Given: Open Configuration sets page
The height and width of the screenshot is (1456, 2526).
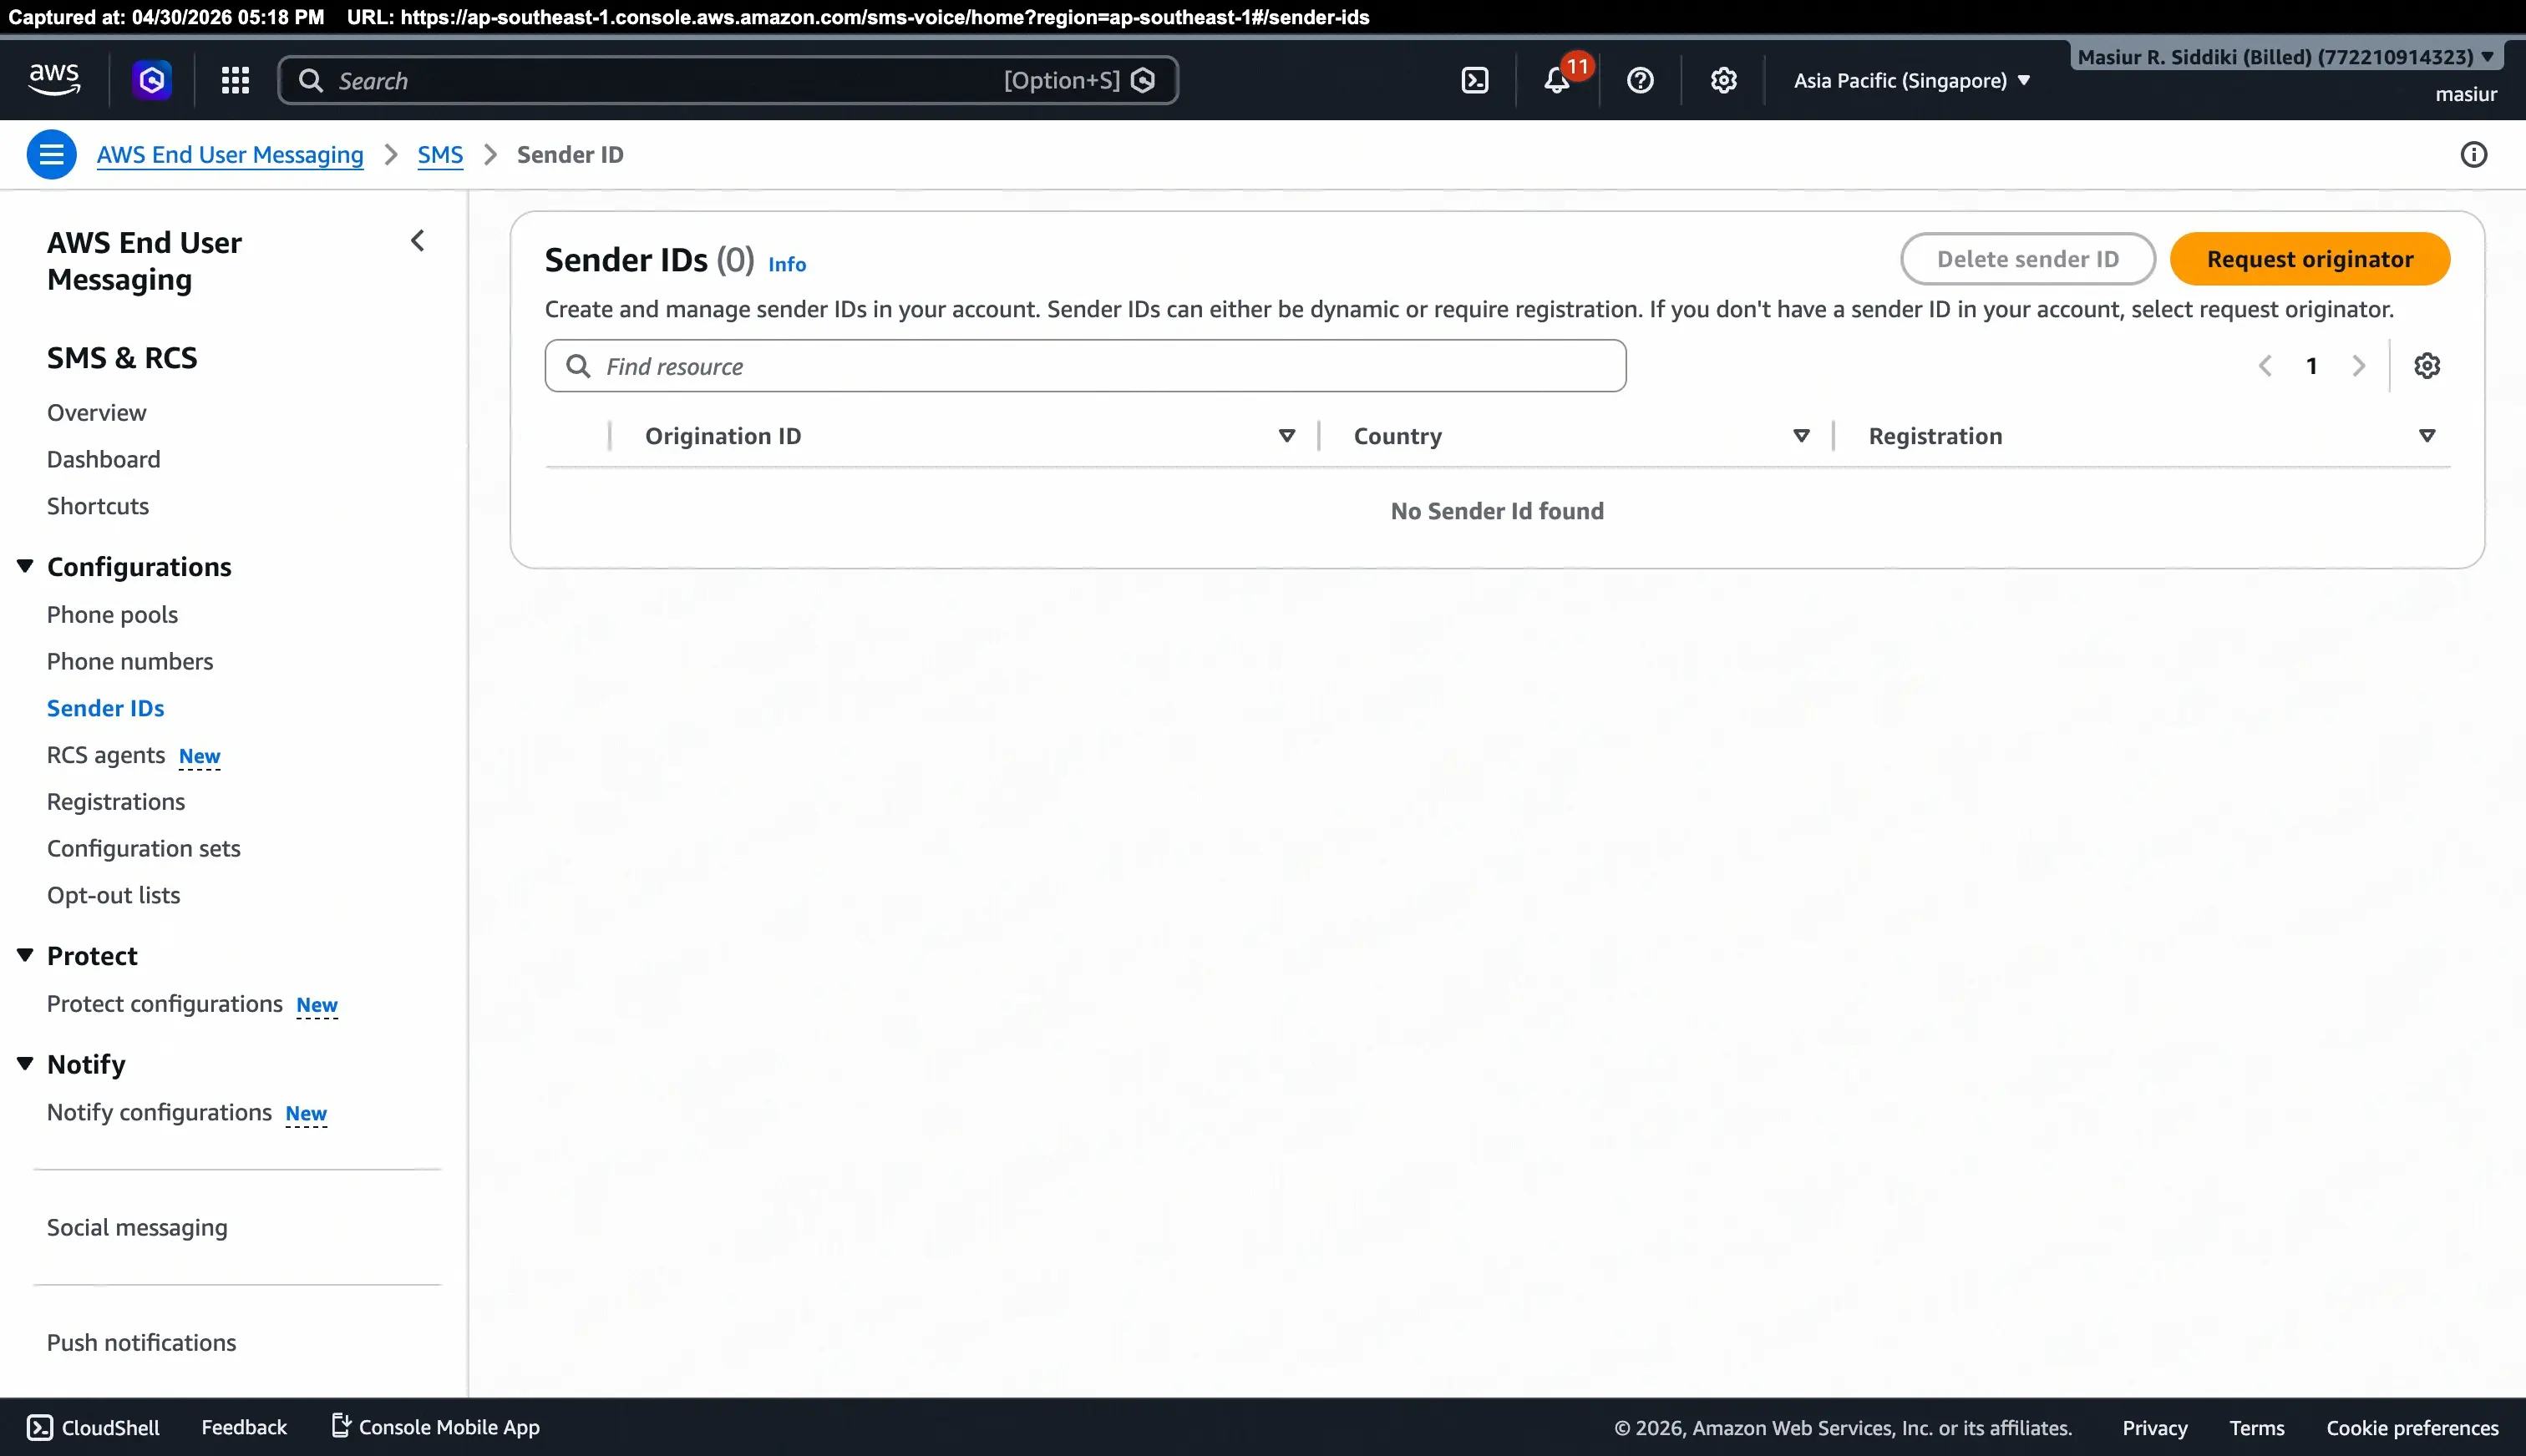Looking at the screenshot, I should pos(144,848).
